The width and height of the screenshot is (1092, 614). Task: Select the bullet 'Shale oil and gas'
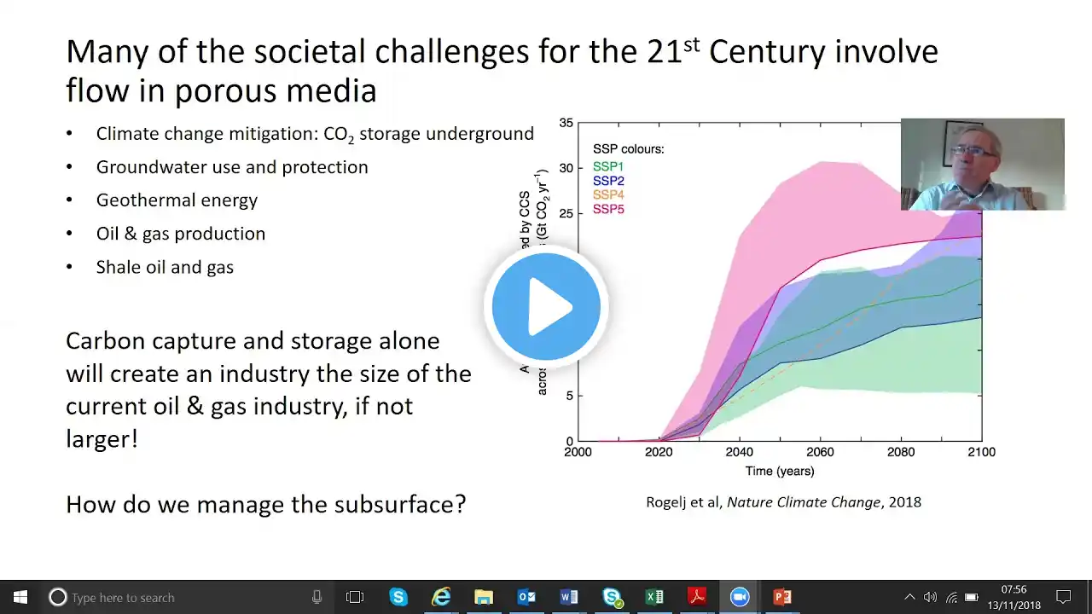[165, 267]
